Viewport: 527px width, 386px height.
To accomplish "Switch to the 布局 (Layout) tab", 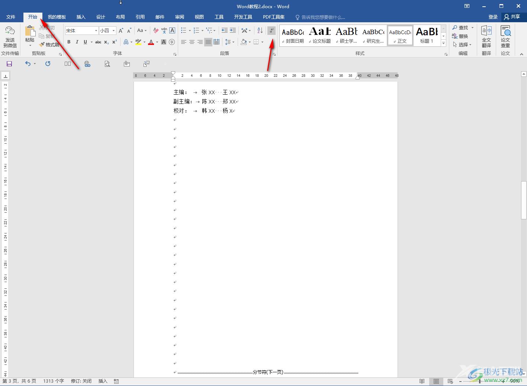I will click(x=120, y=17).
